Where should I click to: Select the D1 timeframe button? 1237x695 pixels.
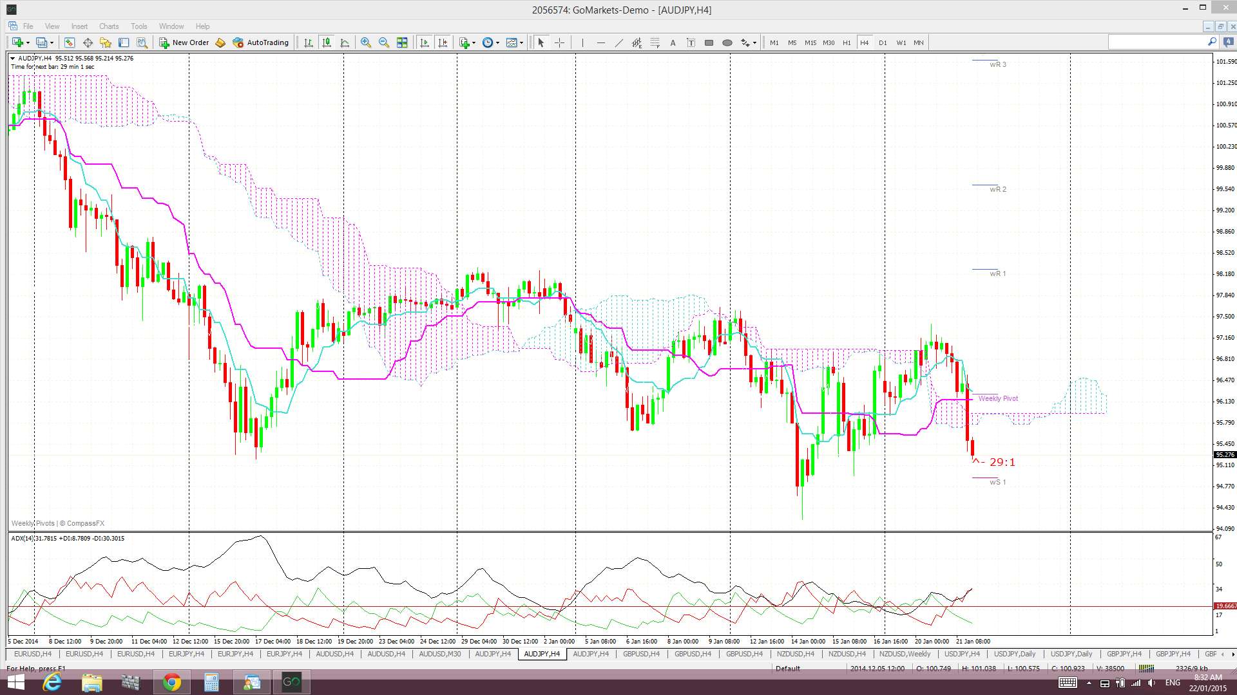[883, 42]
